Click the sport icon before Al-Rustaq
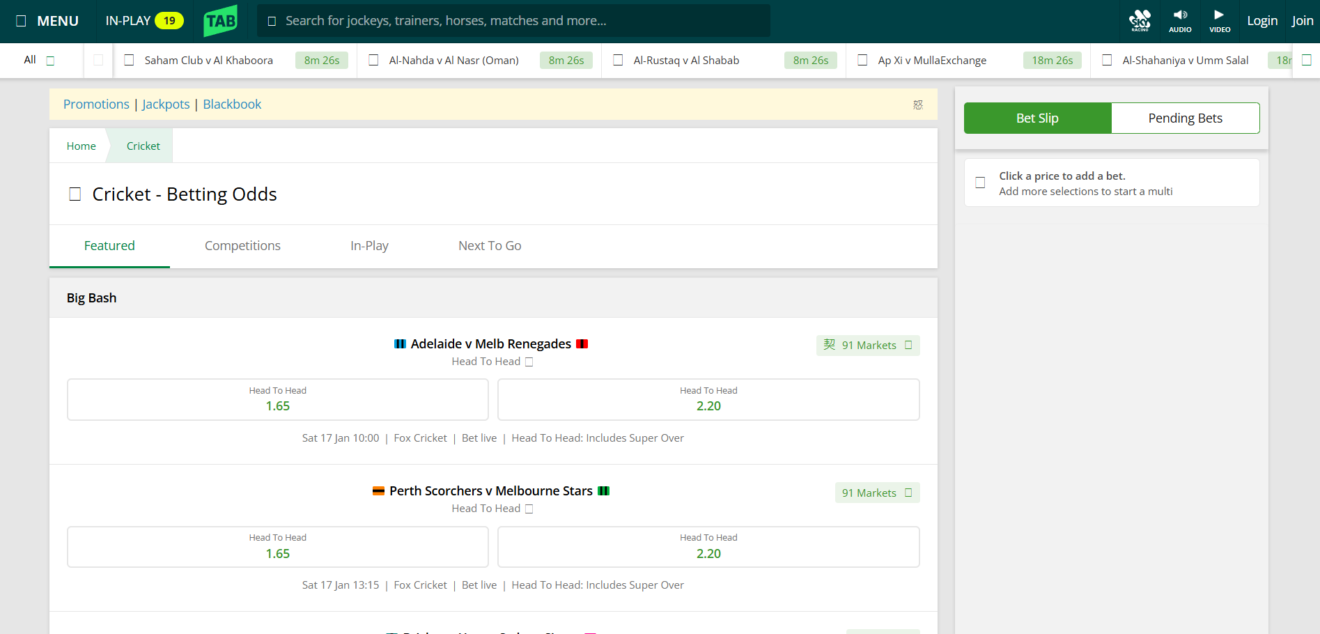Screen dimensions: 1320x634 618,61
